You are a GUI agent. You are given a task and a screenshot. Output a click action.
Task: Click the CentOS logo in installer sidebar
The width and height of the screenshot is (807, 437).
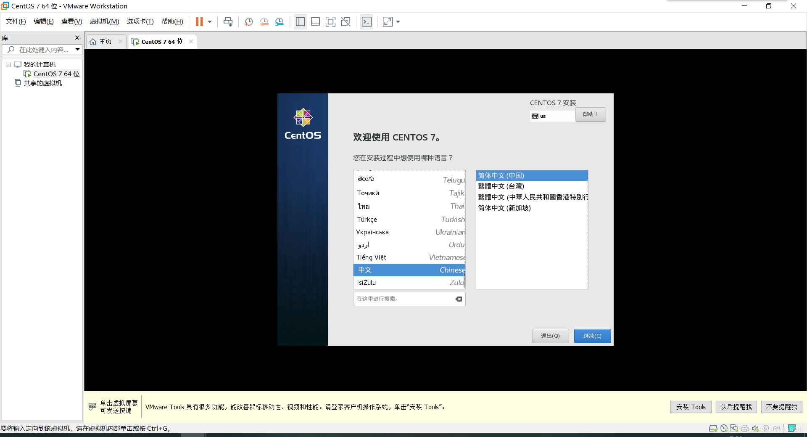tap(303, 124)
